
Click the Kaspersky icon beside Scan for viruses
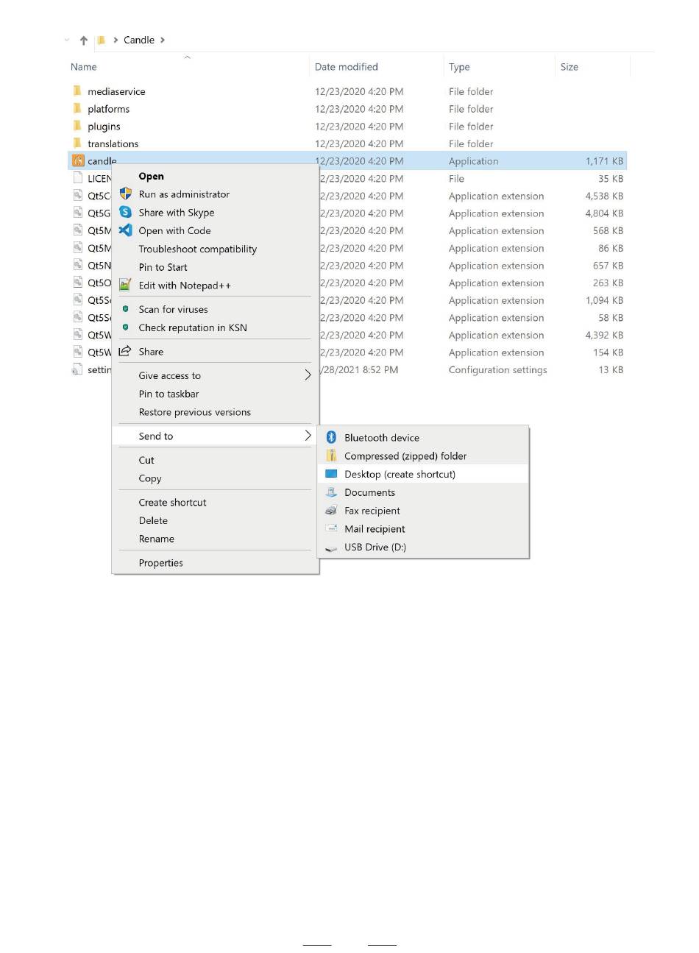point(125,309)
